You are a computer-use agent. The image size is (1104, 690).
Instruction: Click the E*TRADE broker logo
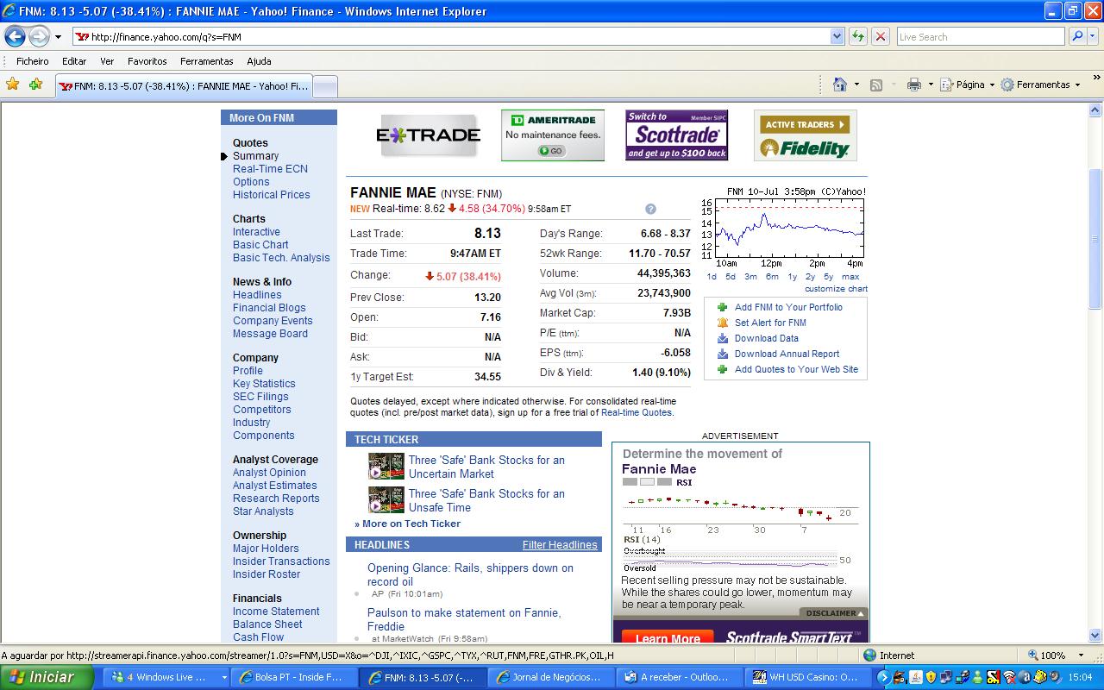tap(429, 135)
